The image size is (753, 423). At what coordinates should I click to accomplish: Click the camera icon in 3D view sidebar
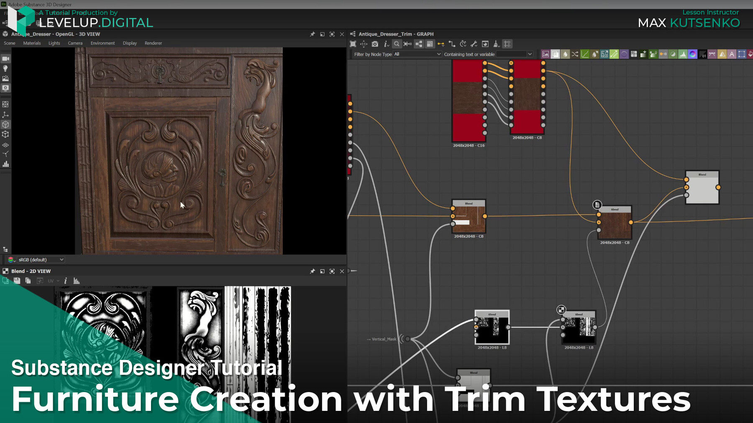click(5, 59)
